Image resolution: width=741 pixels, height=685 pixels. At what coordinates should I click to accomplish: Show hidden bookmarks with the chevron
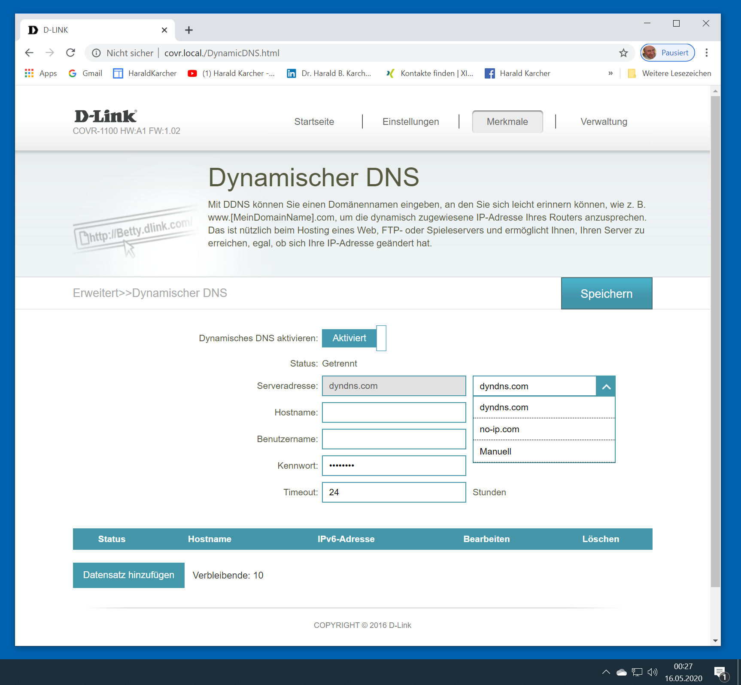(x=610, y=73)
